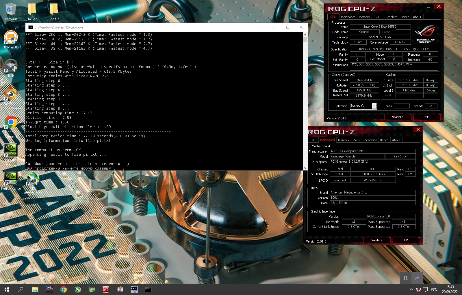Click the 'Total computation time' line in cmd

click(x=85, y=136)
